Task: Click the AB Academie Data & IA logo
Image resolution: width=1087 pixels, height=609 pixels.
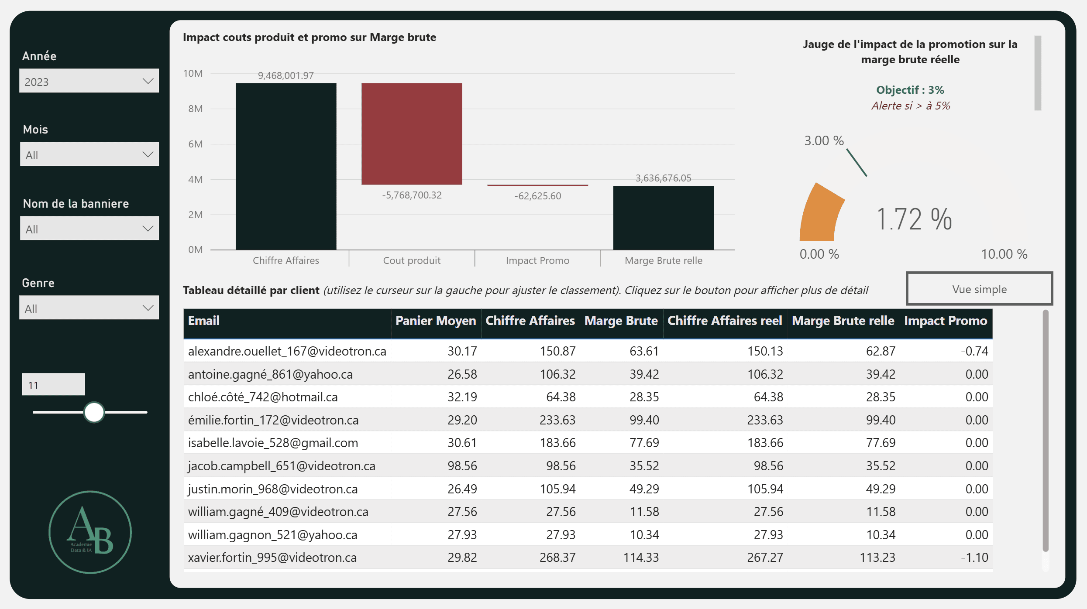Action: pos(90,532)
